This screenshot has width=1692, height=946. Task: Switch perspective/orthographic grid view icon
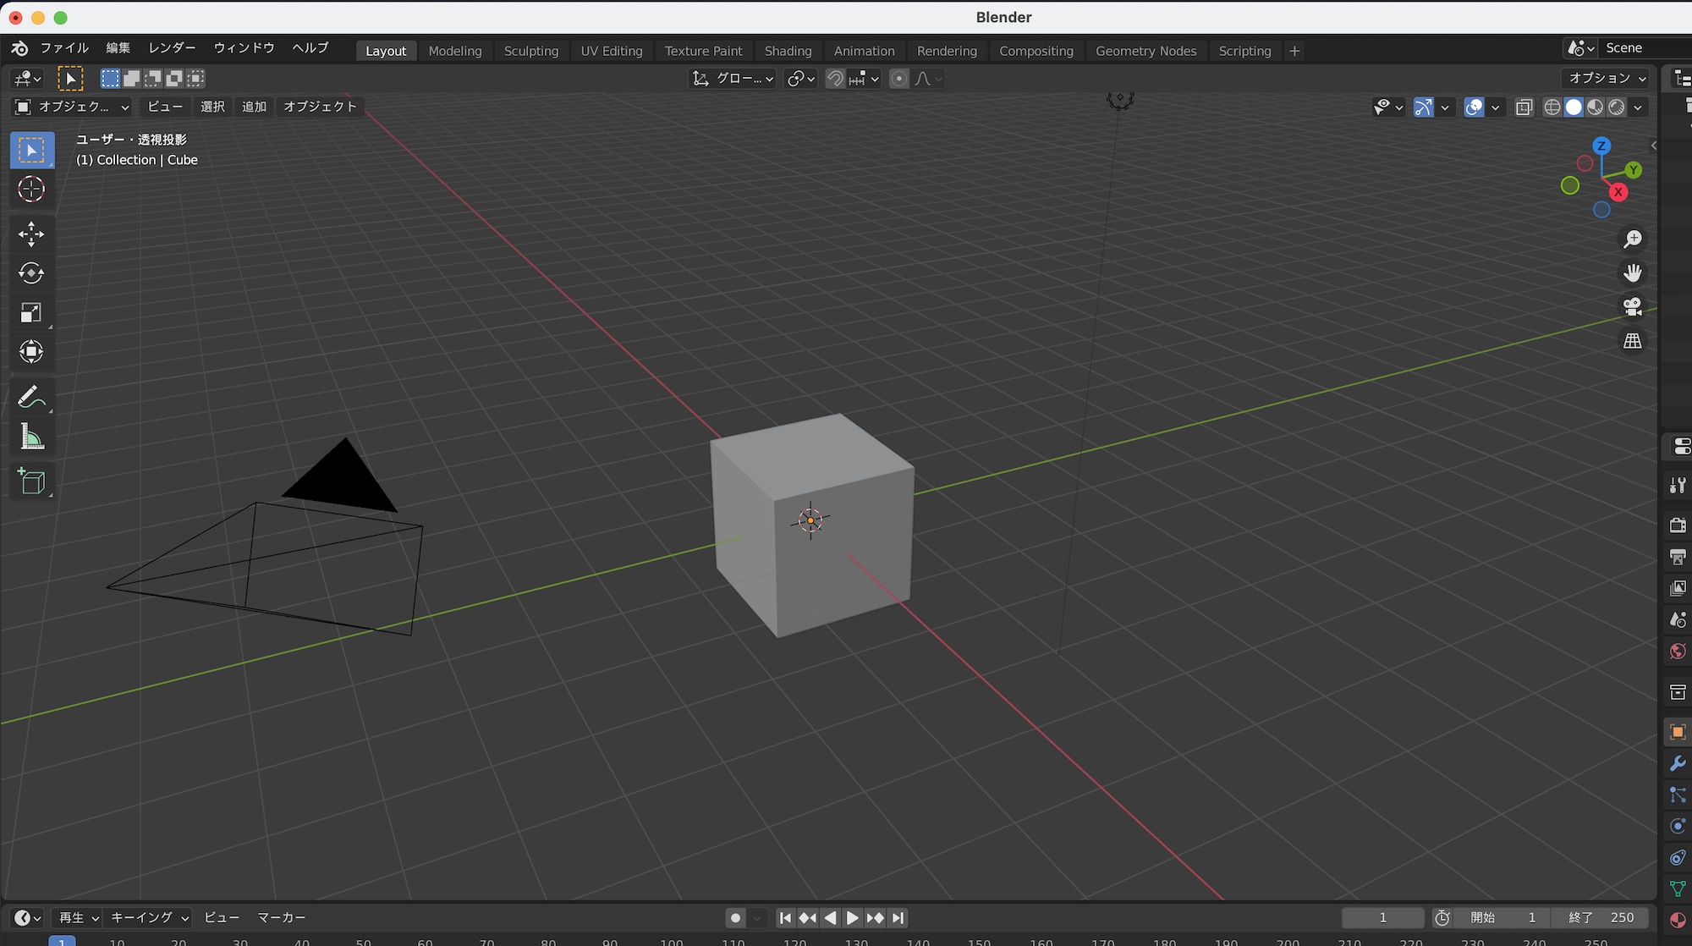1633,341
